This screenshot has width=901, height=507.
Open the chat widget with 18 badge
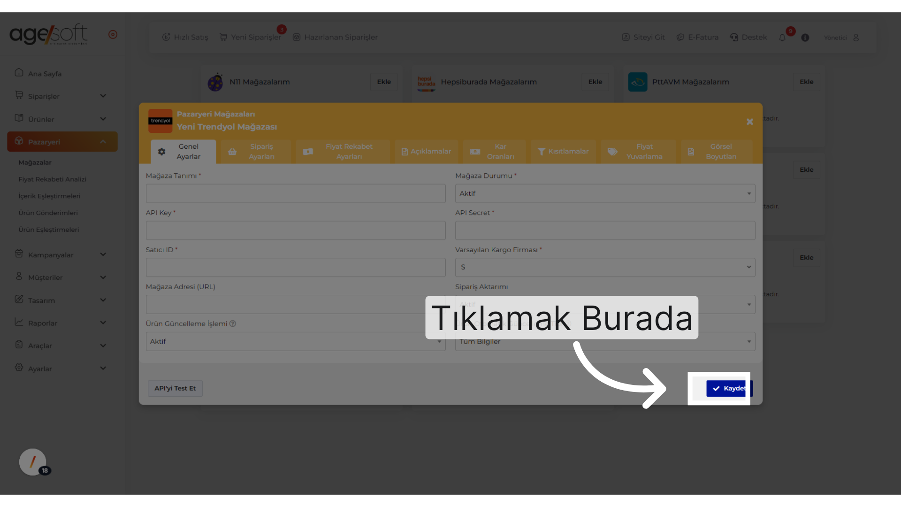click(33, 462)
